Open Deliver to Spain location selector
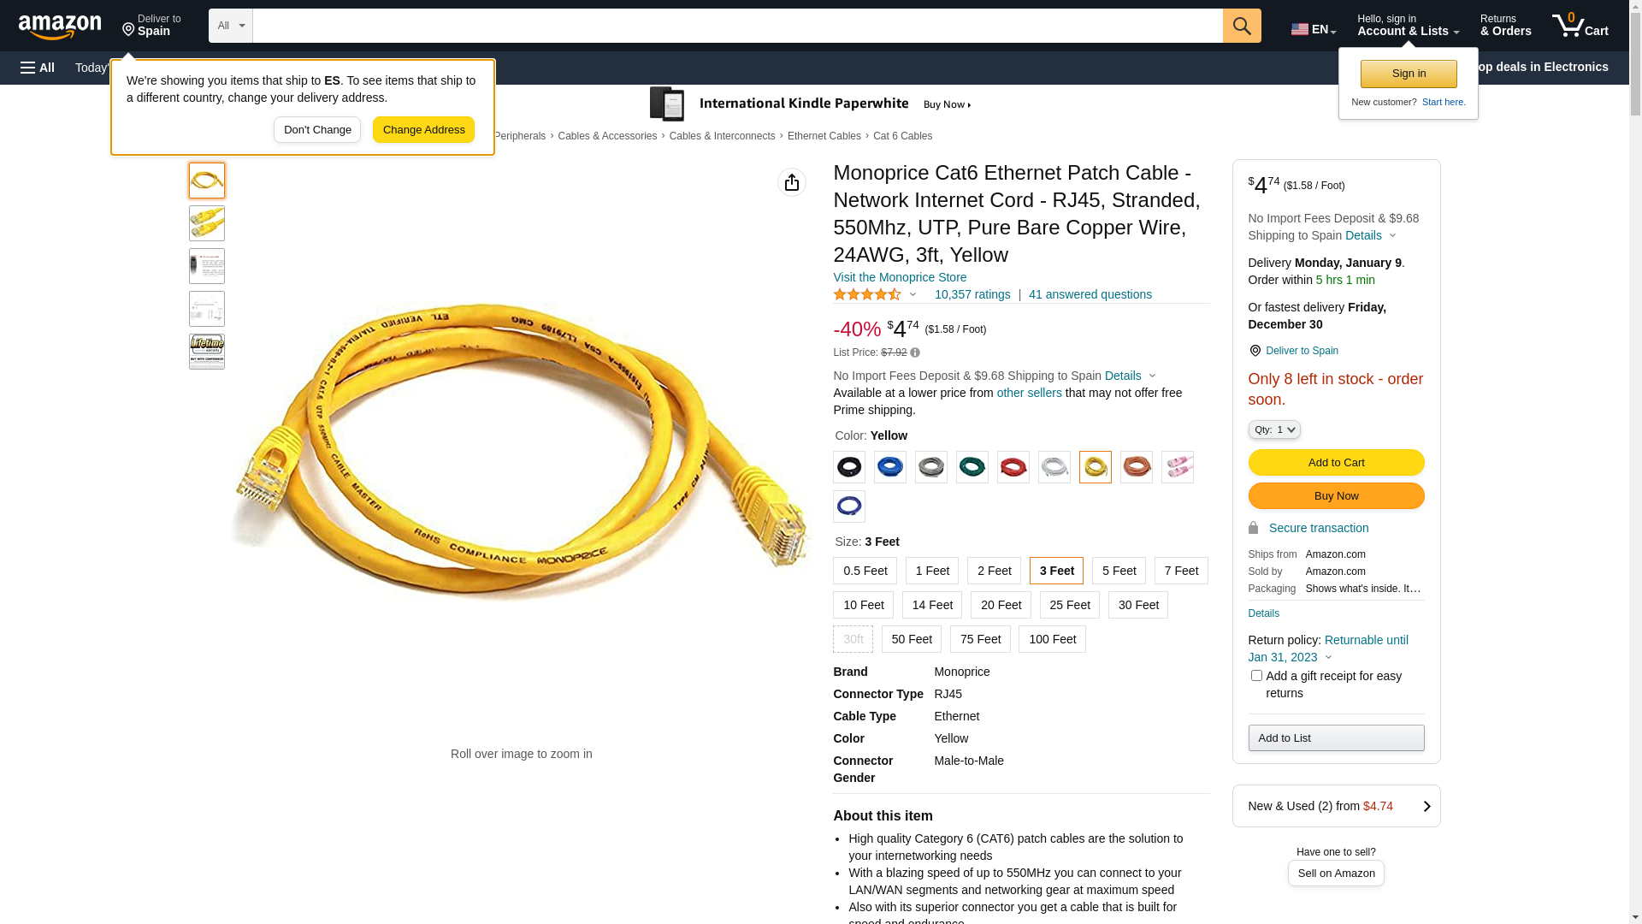The image size is (1642, 924). tap(151, 26)
